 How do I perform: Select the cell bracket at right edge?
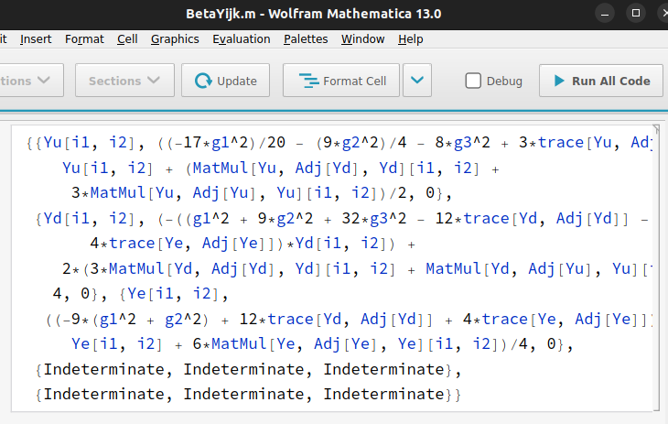656,266
